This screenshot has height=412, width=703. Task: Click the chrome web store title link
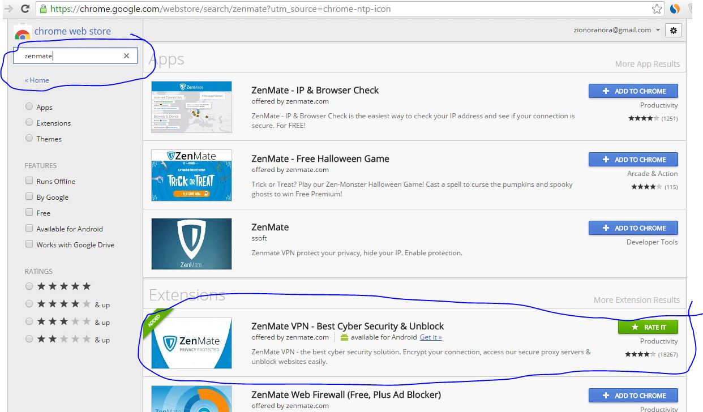pos(72,32)
